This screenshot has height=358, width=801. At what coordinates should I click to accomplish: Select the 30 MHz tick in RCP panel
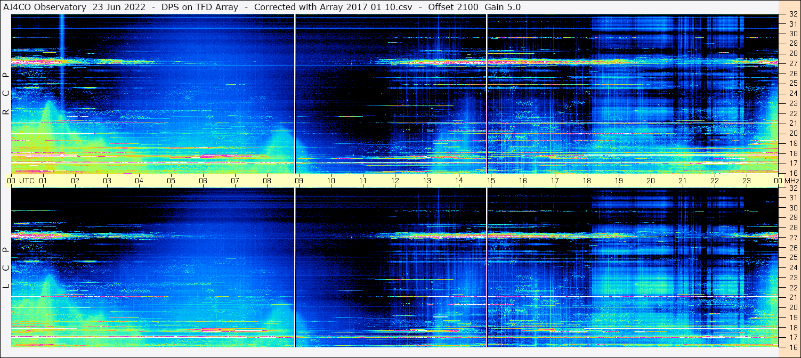[792, 34]
